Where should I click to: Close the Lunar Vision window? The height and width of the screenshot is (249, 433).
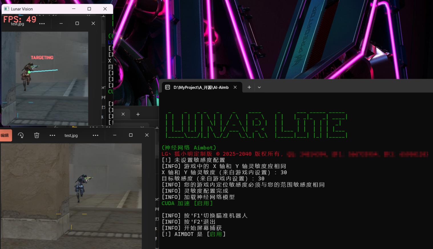pyautogui.click(x=105, y=9)
